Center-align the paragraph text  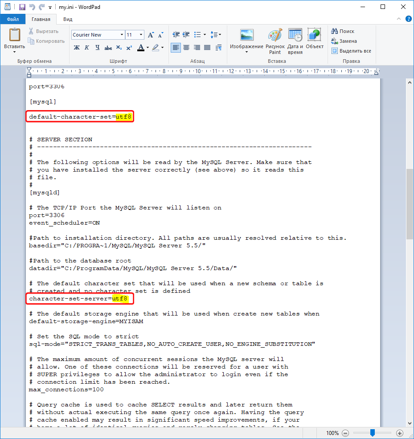(186, 48)
